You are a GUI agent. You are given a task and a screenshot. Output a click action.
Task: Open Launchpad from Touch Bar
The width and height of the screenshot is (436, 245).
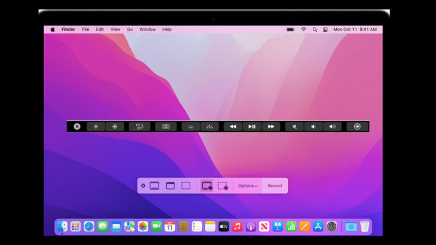click(166, 126)
